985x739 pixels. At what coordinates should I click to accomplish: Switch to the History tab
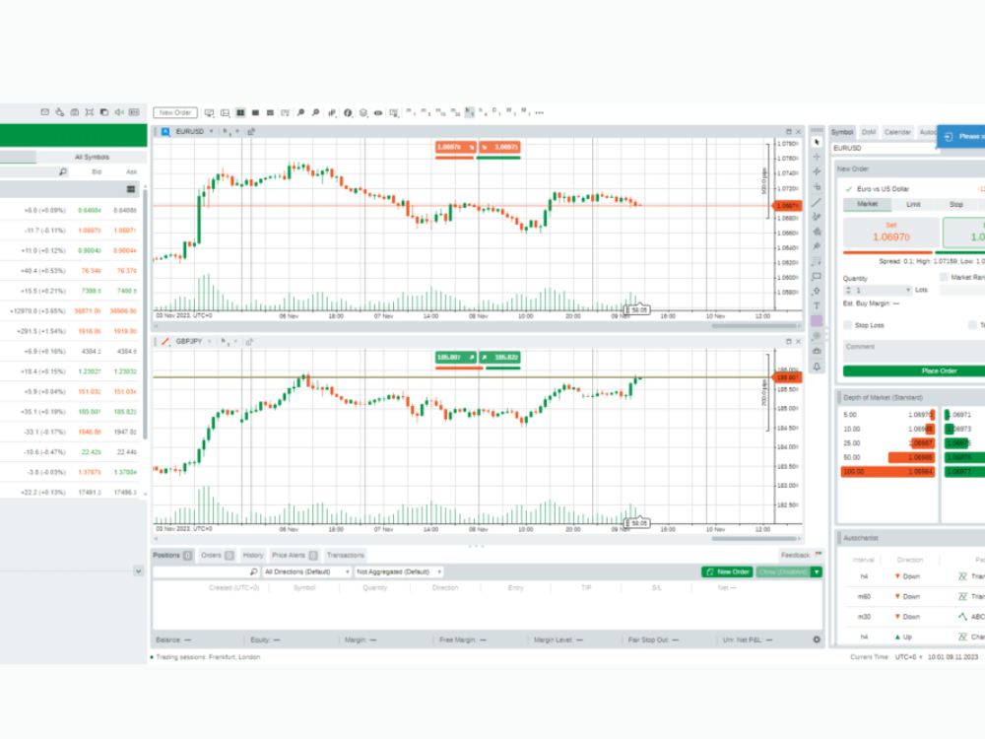253,555
